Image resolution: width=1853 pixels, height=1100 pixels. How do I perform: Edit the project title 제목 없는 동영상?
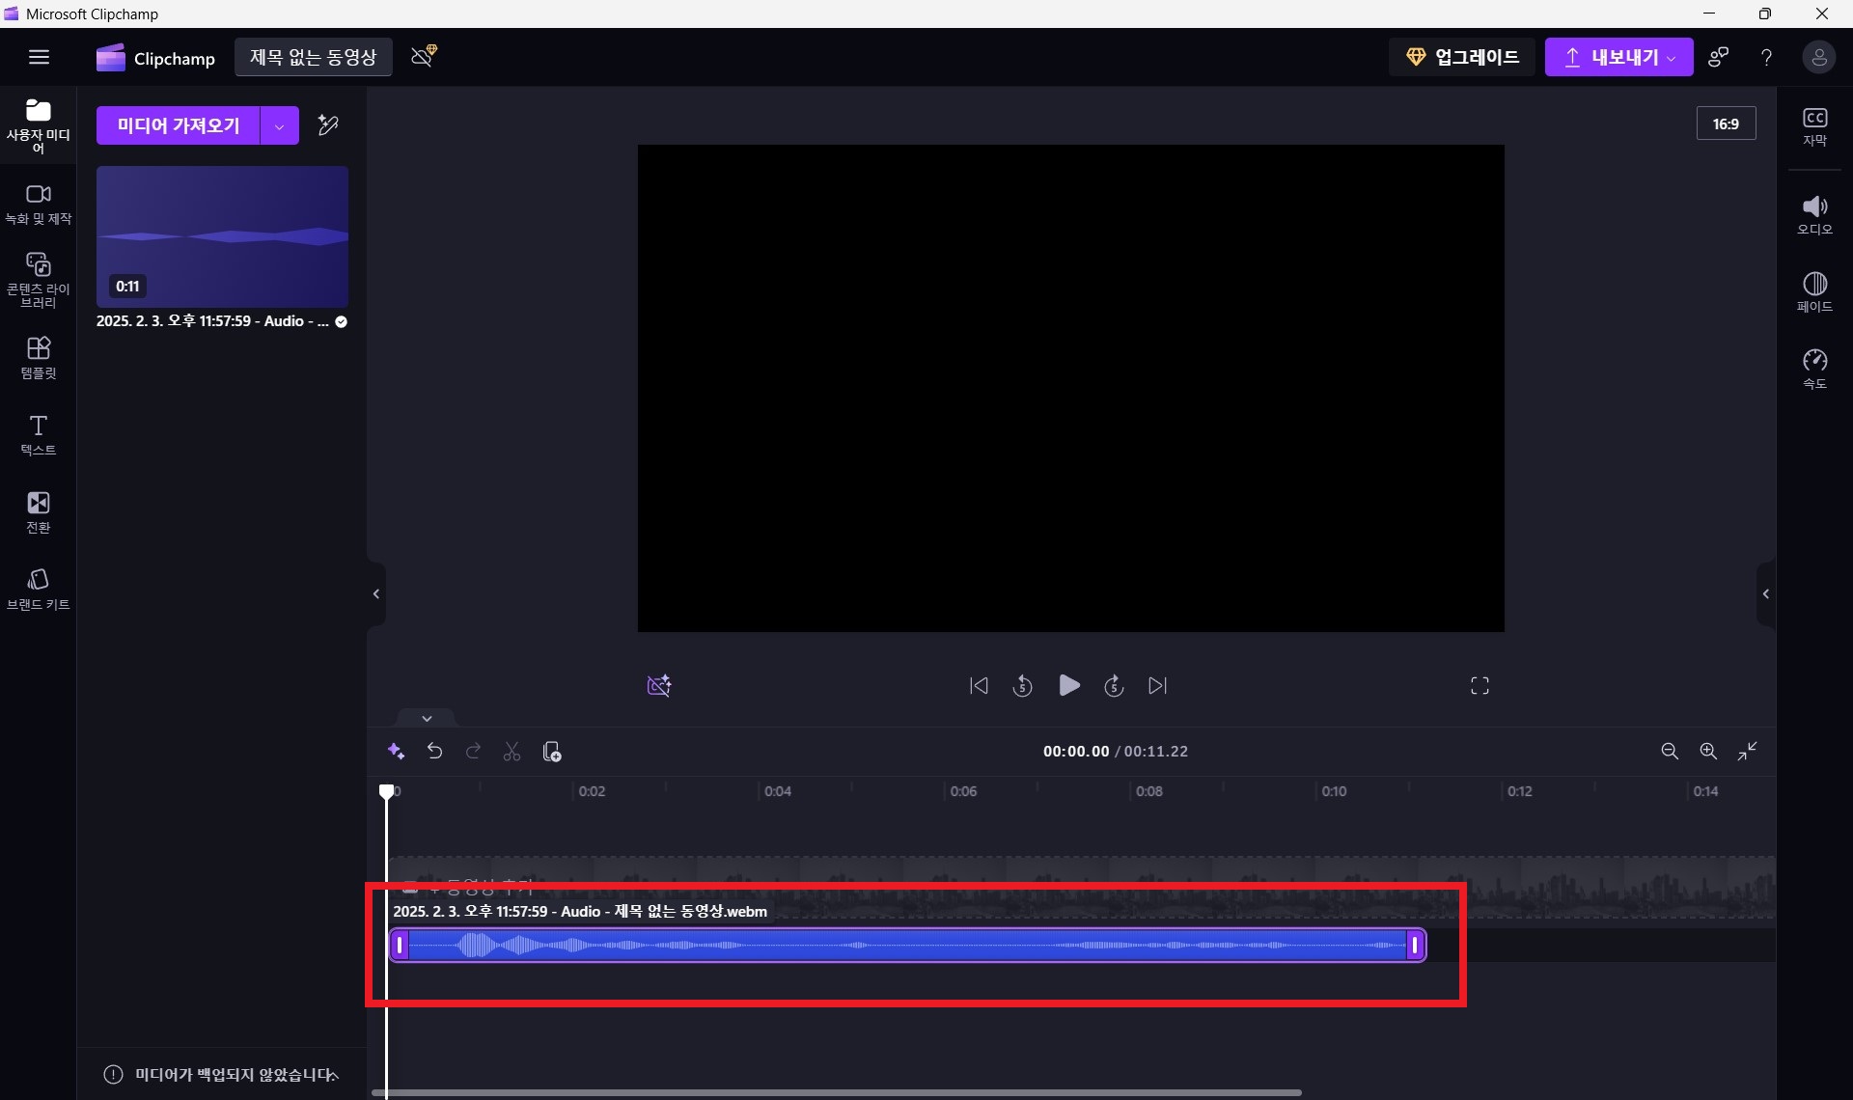(313, 57)
